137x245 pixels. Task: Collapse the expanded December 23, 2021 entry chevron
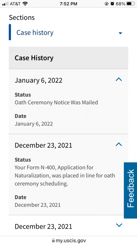tap(119, 144)
